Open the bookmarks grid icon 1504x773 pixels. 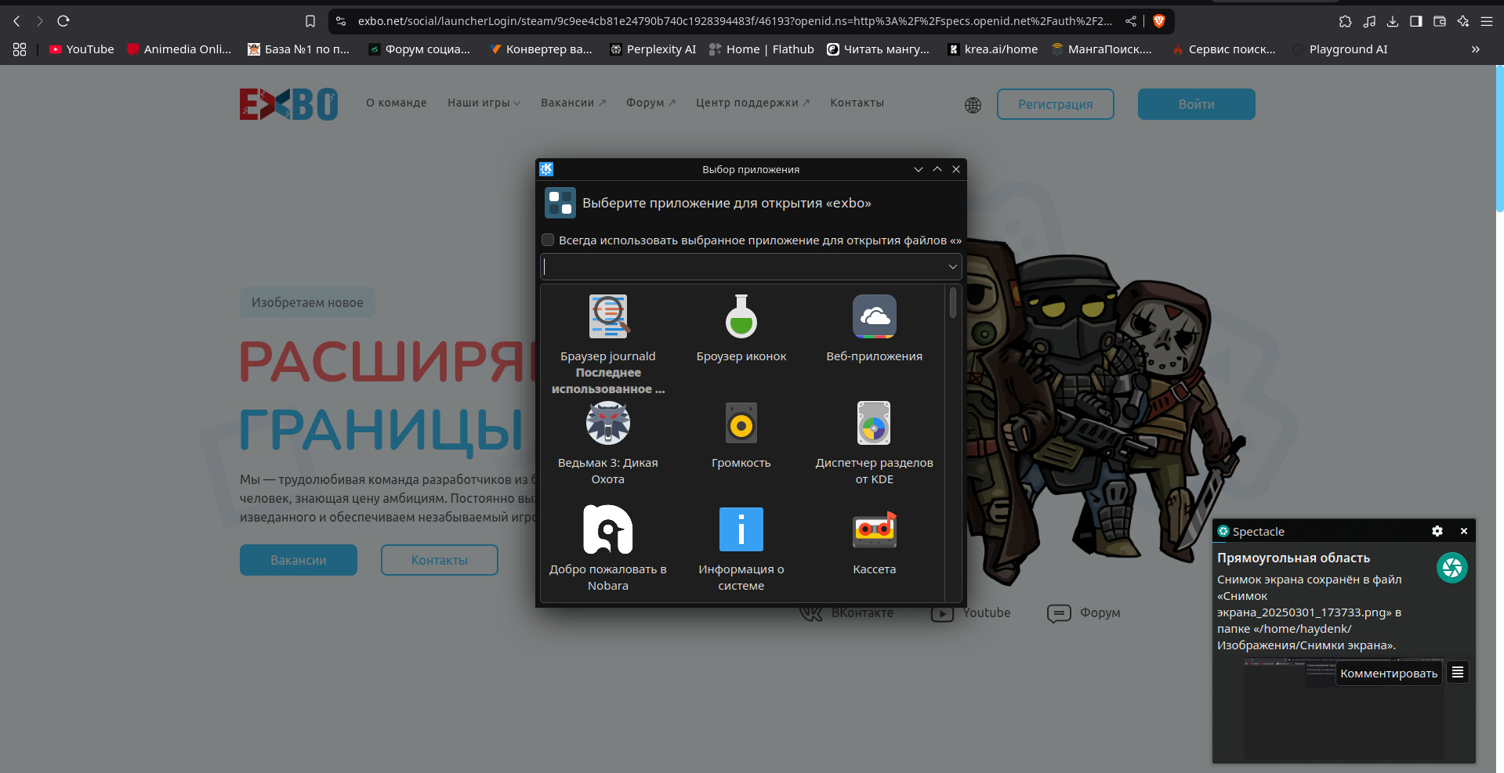(x=20, y=49)
